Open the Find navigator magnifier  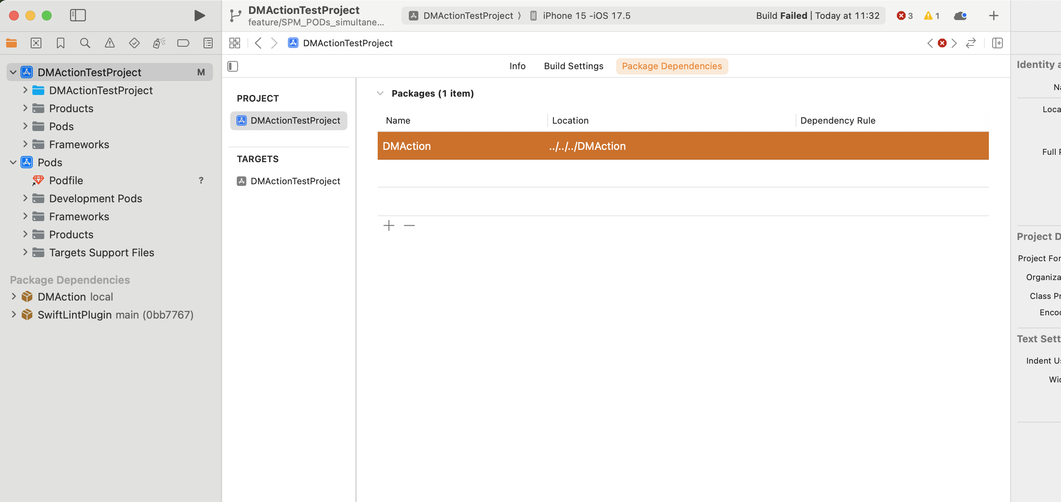(85, 43)
